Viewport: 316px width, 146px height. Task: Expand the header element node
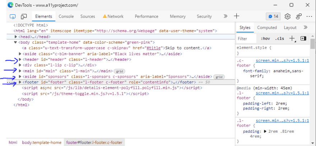(20, 59)
